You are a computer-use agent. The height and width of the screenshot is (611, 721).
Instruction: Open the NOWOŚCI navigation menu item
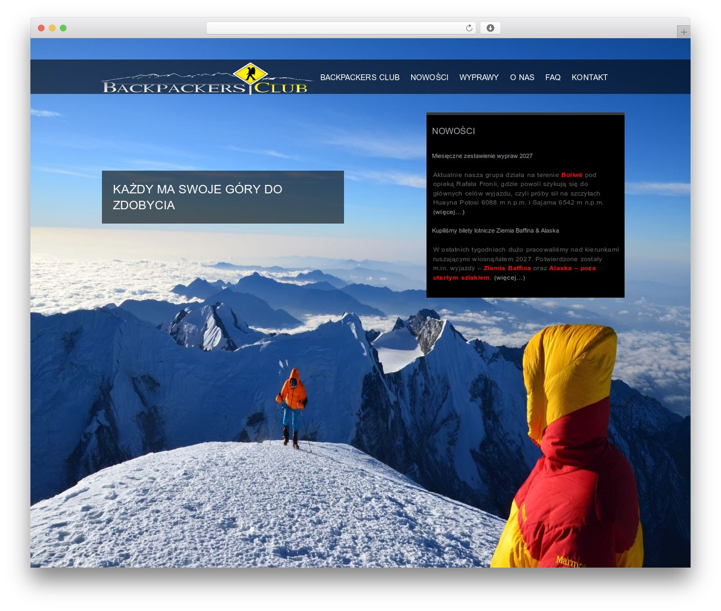coord(429,77)
